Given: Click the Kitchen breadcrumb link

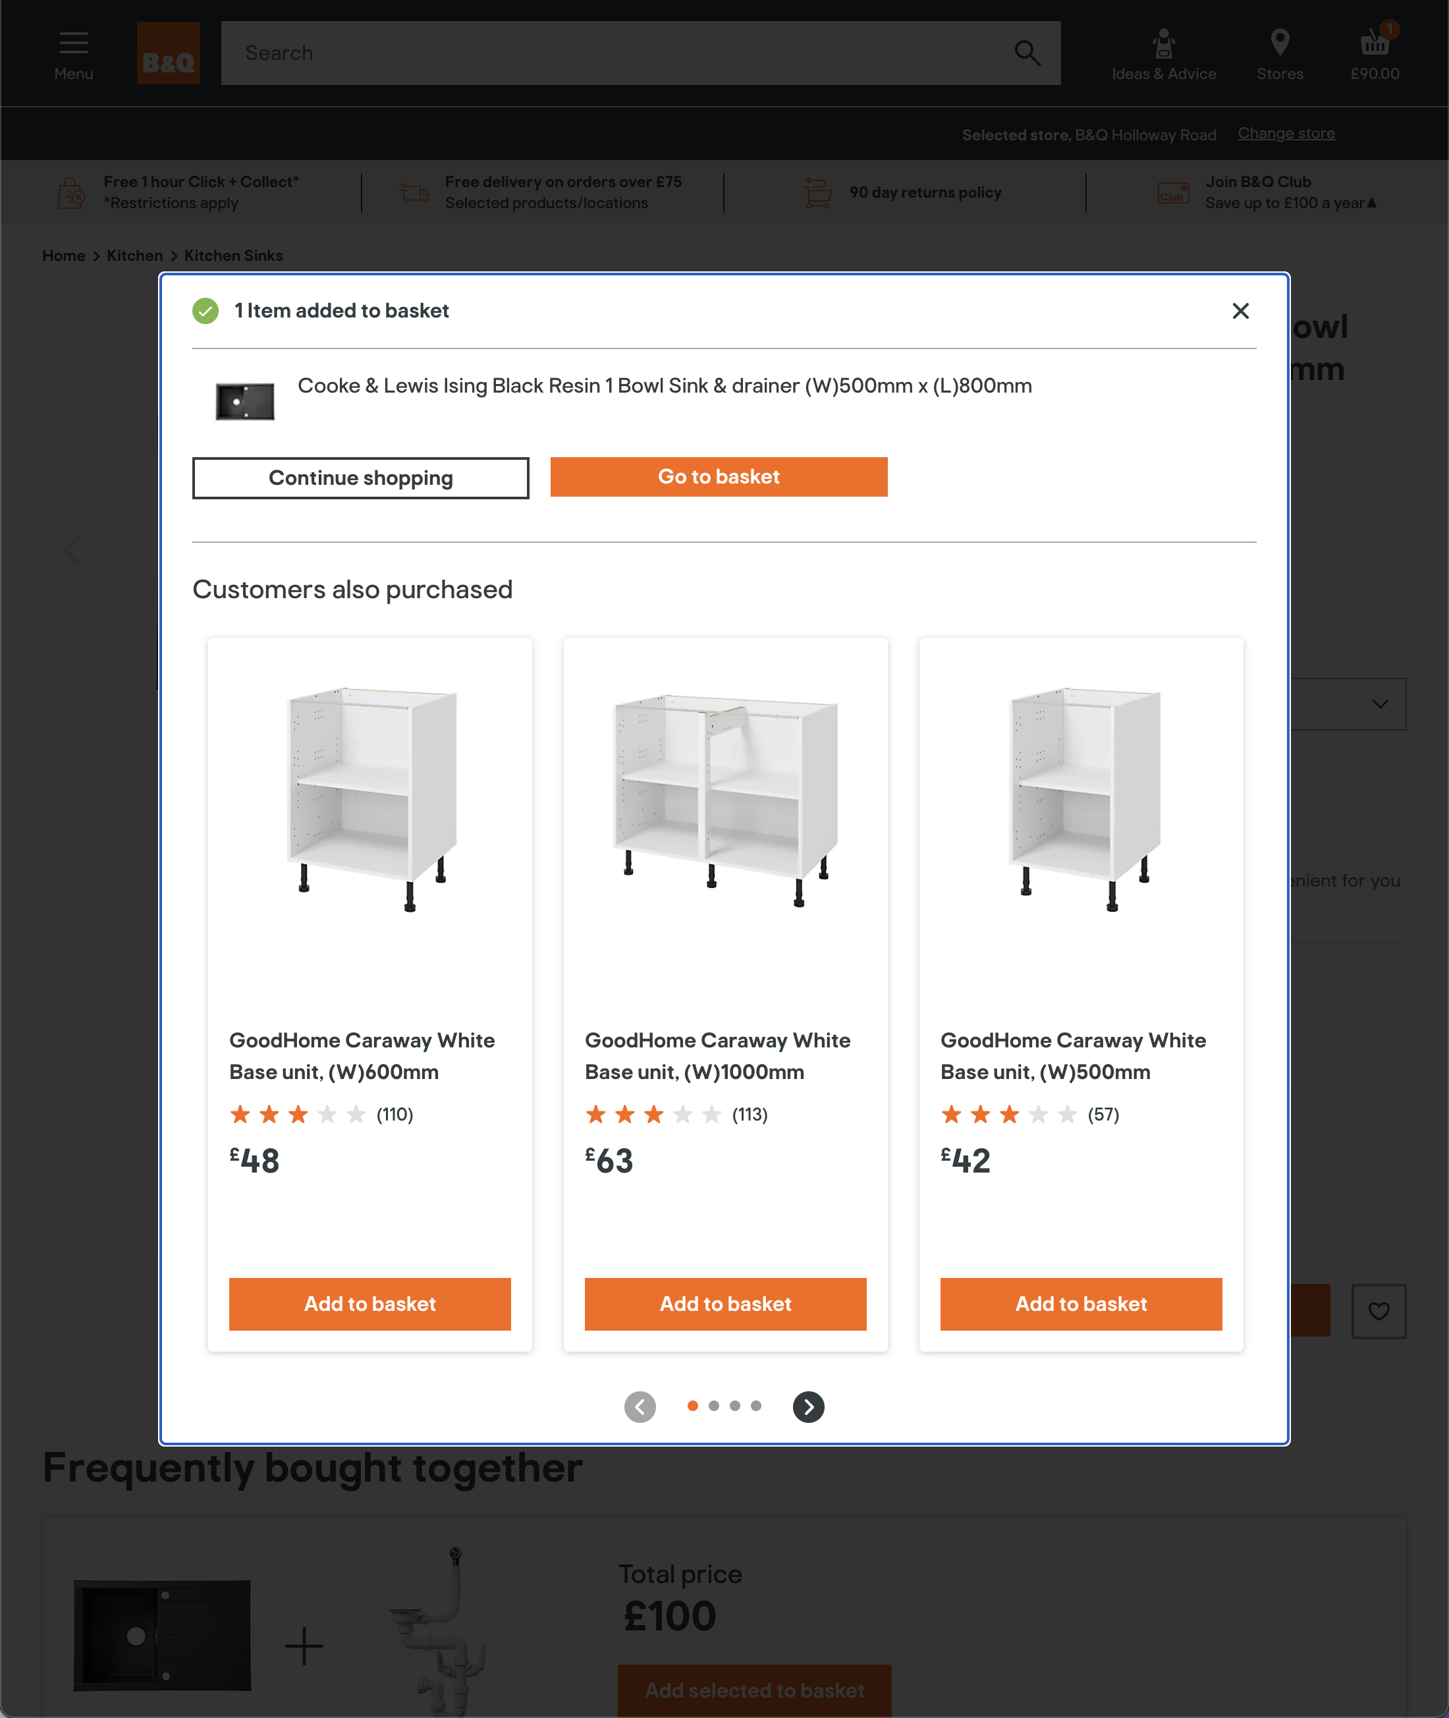Looking at the screenshot, I should pyautogui.click(x=135, y=256).
